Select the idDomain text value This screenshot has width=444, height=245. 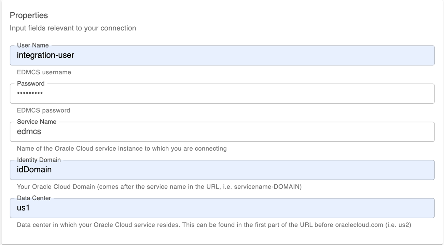coord(34,170)
